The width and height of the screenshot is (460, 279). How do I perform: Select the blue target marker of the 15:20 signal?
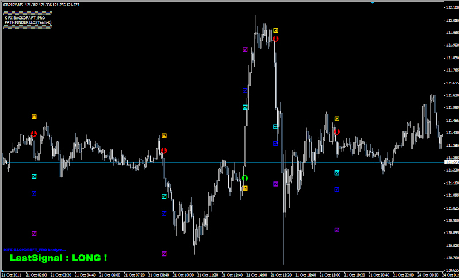point(275,144)
